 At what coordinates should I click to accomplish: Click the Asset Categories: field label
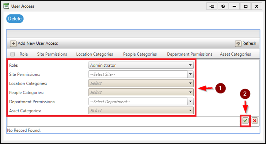click(x=25, y=111)
